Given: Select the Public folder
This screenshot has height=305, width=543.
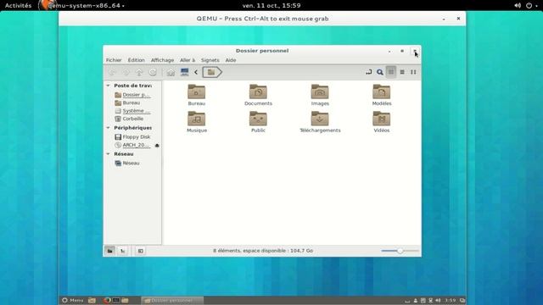Looking at the screenshot, I should coord(258,122).
